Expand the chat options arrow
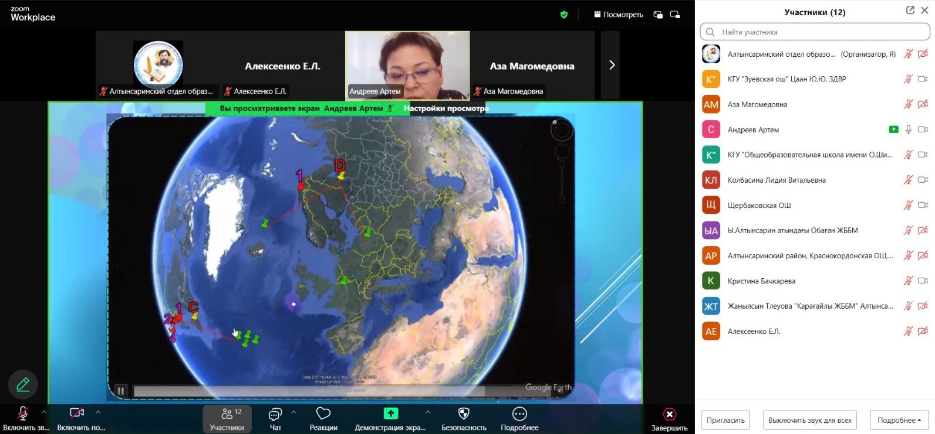 [293, 412]
